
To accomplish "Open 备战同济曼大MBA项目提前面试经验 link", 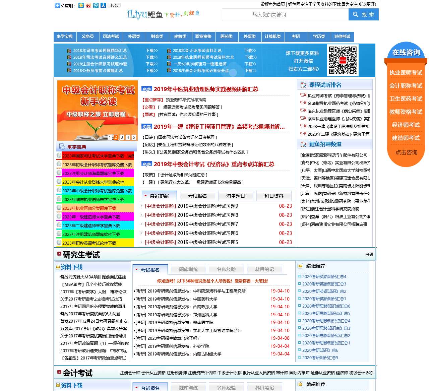I will tap(93, 277).
